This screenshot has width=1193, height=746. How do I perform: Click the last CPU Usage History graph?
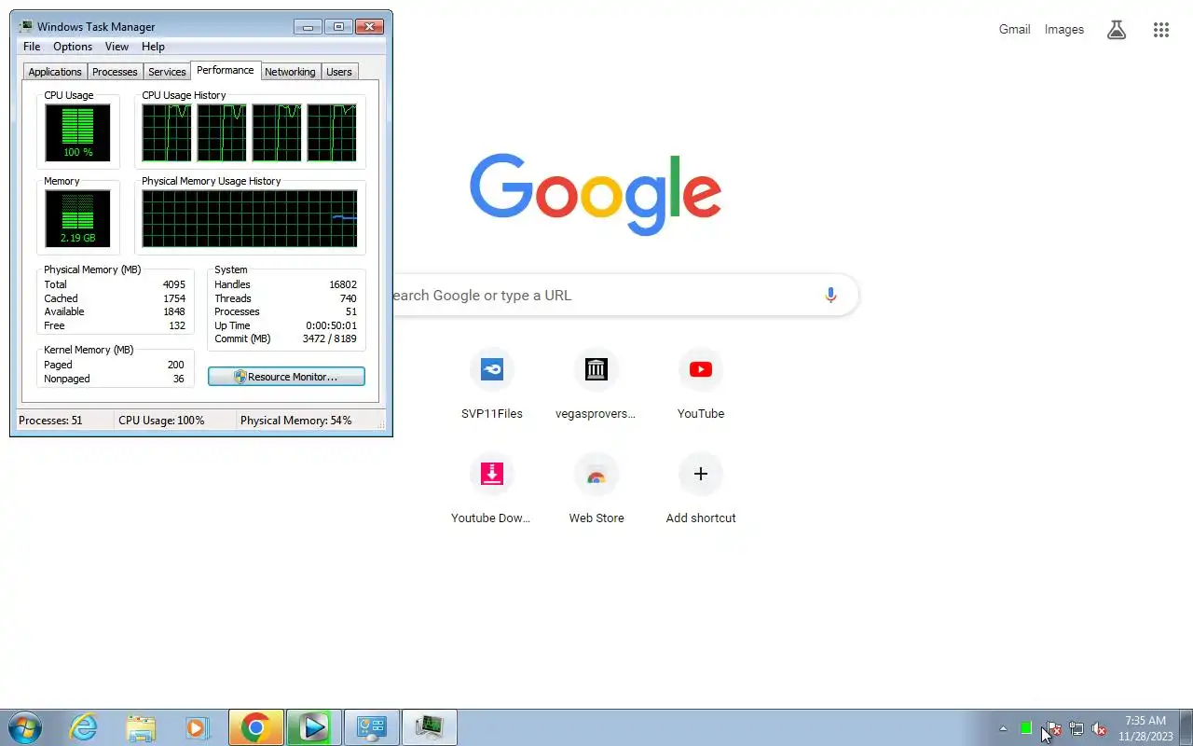pos(332,132)
